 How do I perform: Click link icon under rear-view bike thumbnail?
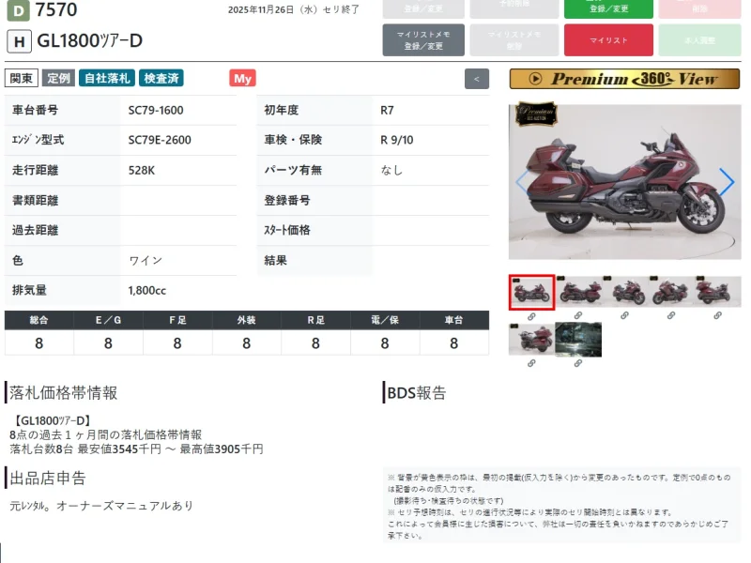click(531, 363)
